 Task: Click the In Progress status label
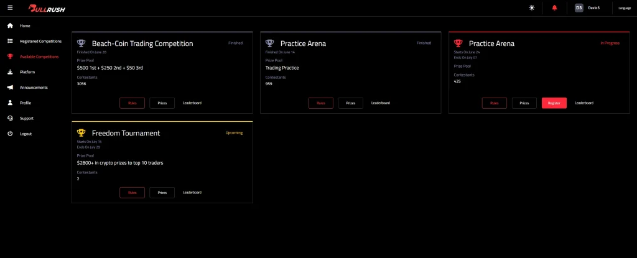(x=610, y=43)
